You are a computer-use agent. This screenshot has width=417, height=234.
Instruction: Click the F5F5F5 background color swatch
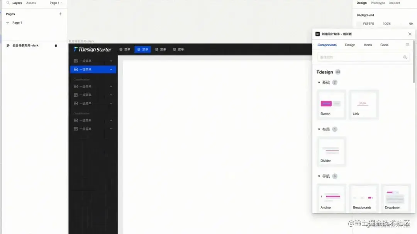click(x=359, y=24)
